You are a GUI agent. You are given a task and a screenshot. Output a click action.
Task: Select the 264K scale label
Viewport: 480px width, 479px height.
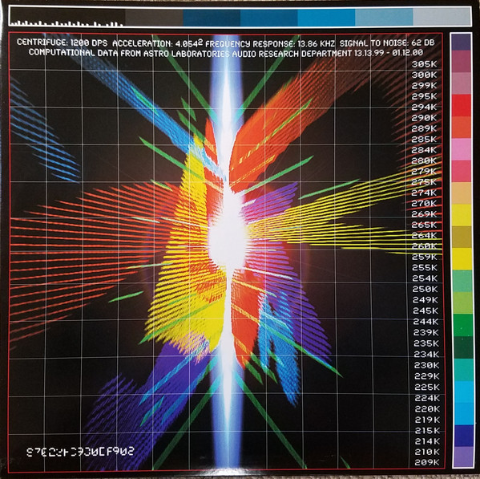(x=424, y=236)
